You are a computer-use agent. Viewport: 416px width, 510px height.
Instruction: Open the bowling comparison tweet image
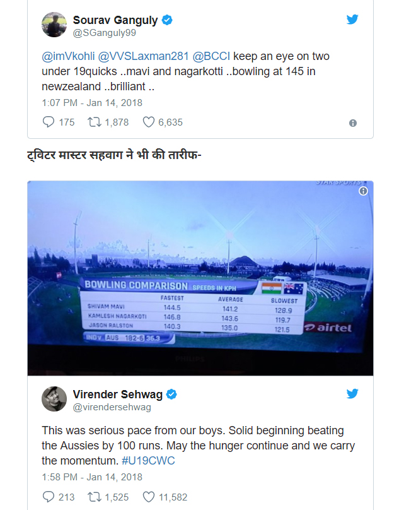point(200,278)
